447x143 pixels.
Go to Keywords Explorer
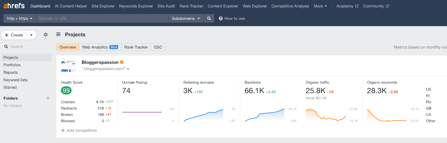pyautogui.click(x=136, y=6)
